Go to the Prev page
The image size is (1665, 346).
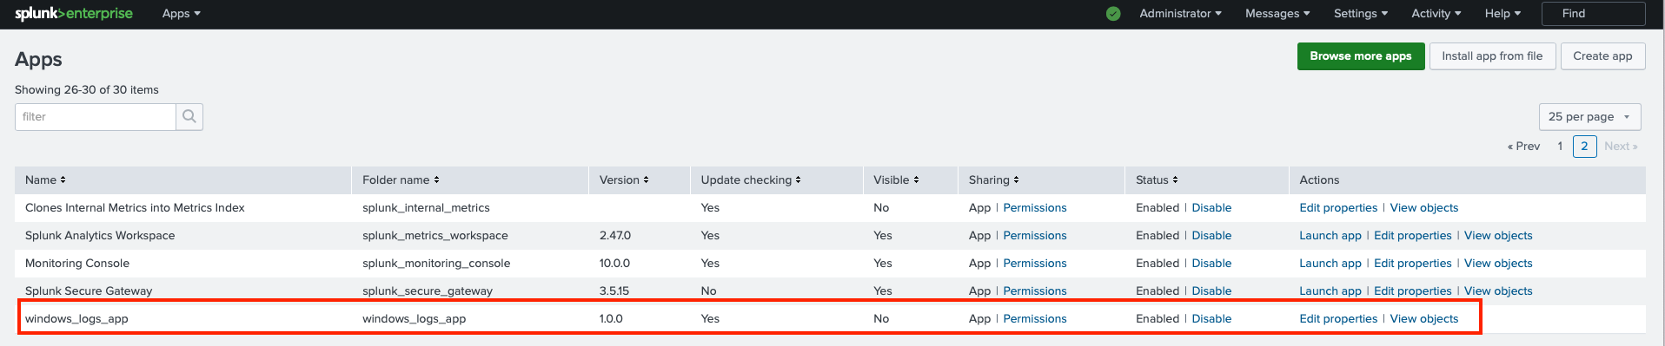1523,146
